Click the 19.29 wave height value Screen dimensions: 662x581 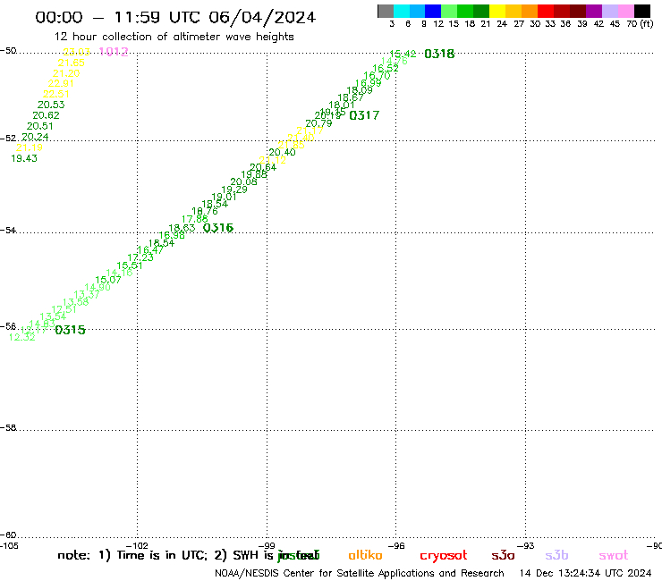coord(234,189)
